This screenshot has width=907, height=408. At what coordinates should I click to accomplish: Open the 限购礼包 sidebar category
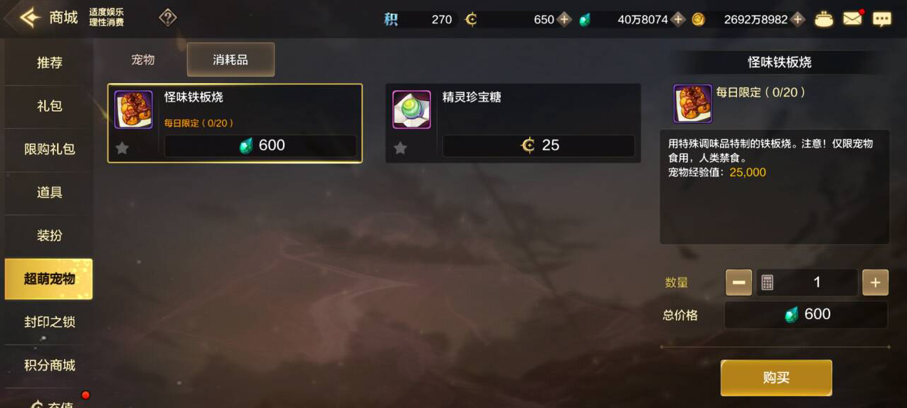click(x=49, y=149)
